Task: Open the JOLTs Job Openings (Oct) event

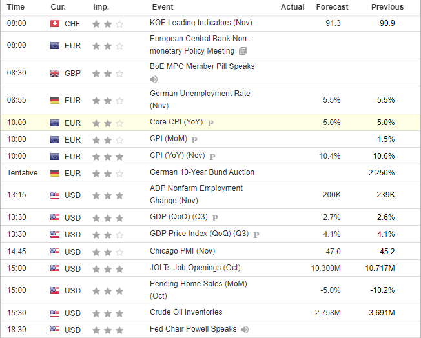Action: pos(195,268)
